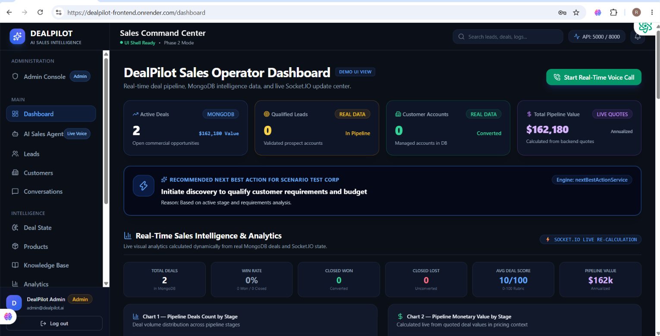Click the Knowledge Base book icon

pos(15,265)
